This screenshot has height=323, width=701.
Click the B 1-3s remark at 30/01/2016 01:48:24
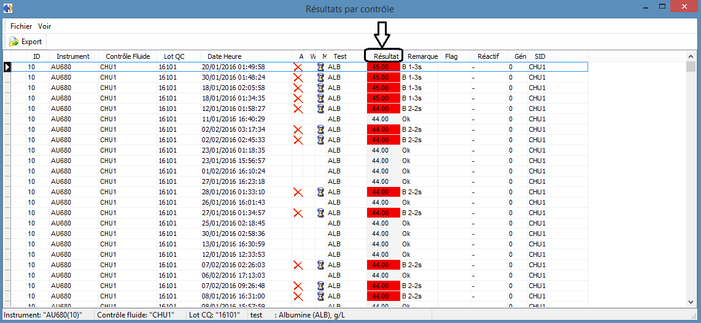coord(412,77)
